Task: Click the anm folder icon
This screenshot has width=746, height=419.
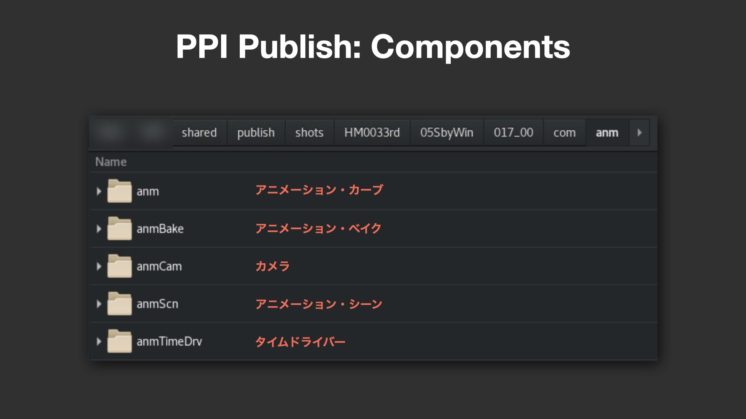Action: point(120,191)
